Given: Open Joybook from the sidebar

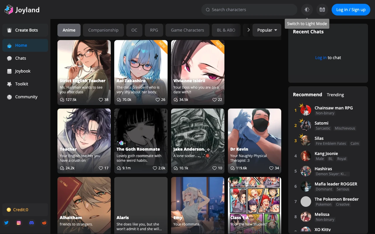Looking at the screenshot, I should pos(23,71).
